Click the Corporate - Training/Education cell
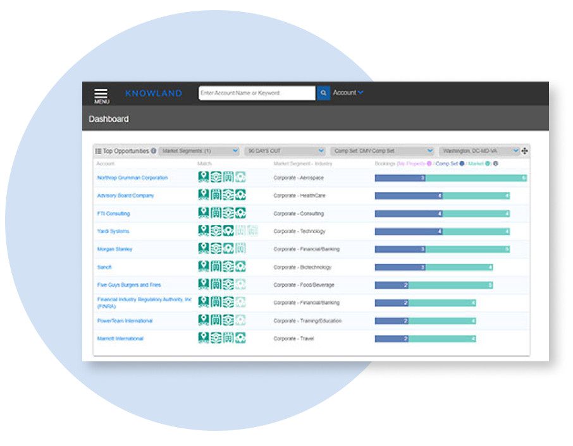 point(307,321)
